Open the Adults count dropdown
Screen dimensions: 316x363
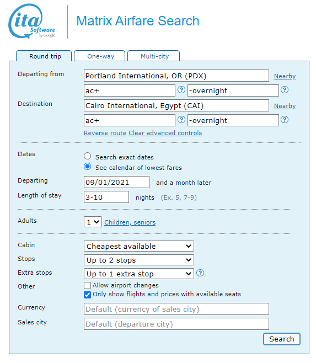[93, 222]
